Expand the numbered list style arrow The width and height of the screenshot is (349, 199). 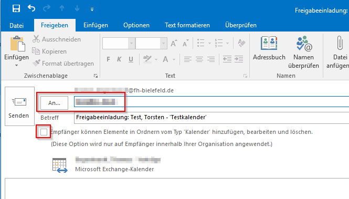(227, 43)
